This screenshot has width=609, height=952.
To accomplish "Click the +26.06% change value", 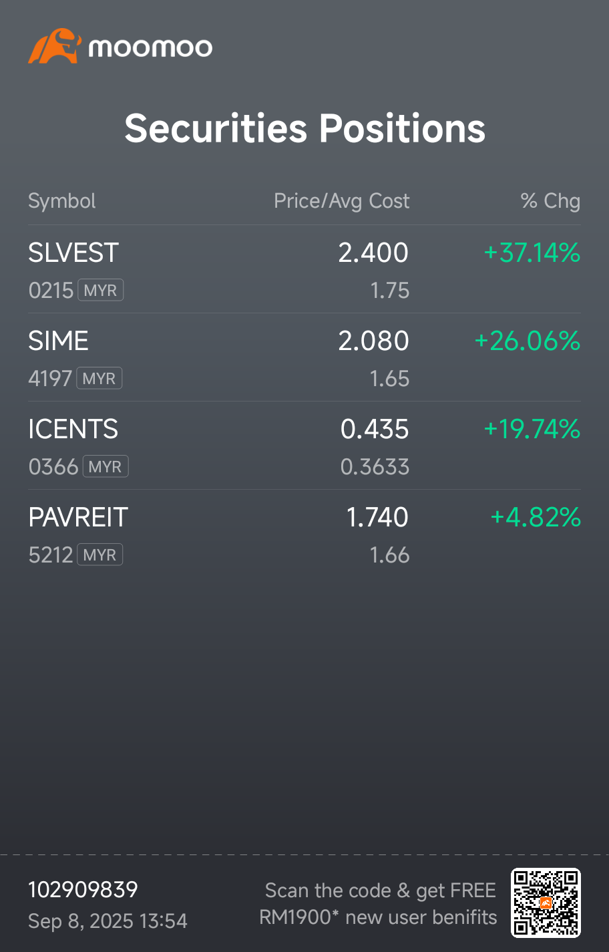I will (x=528, y=341).
